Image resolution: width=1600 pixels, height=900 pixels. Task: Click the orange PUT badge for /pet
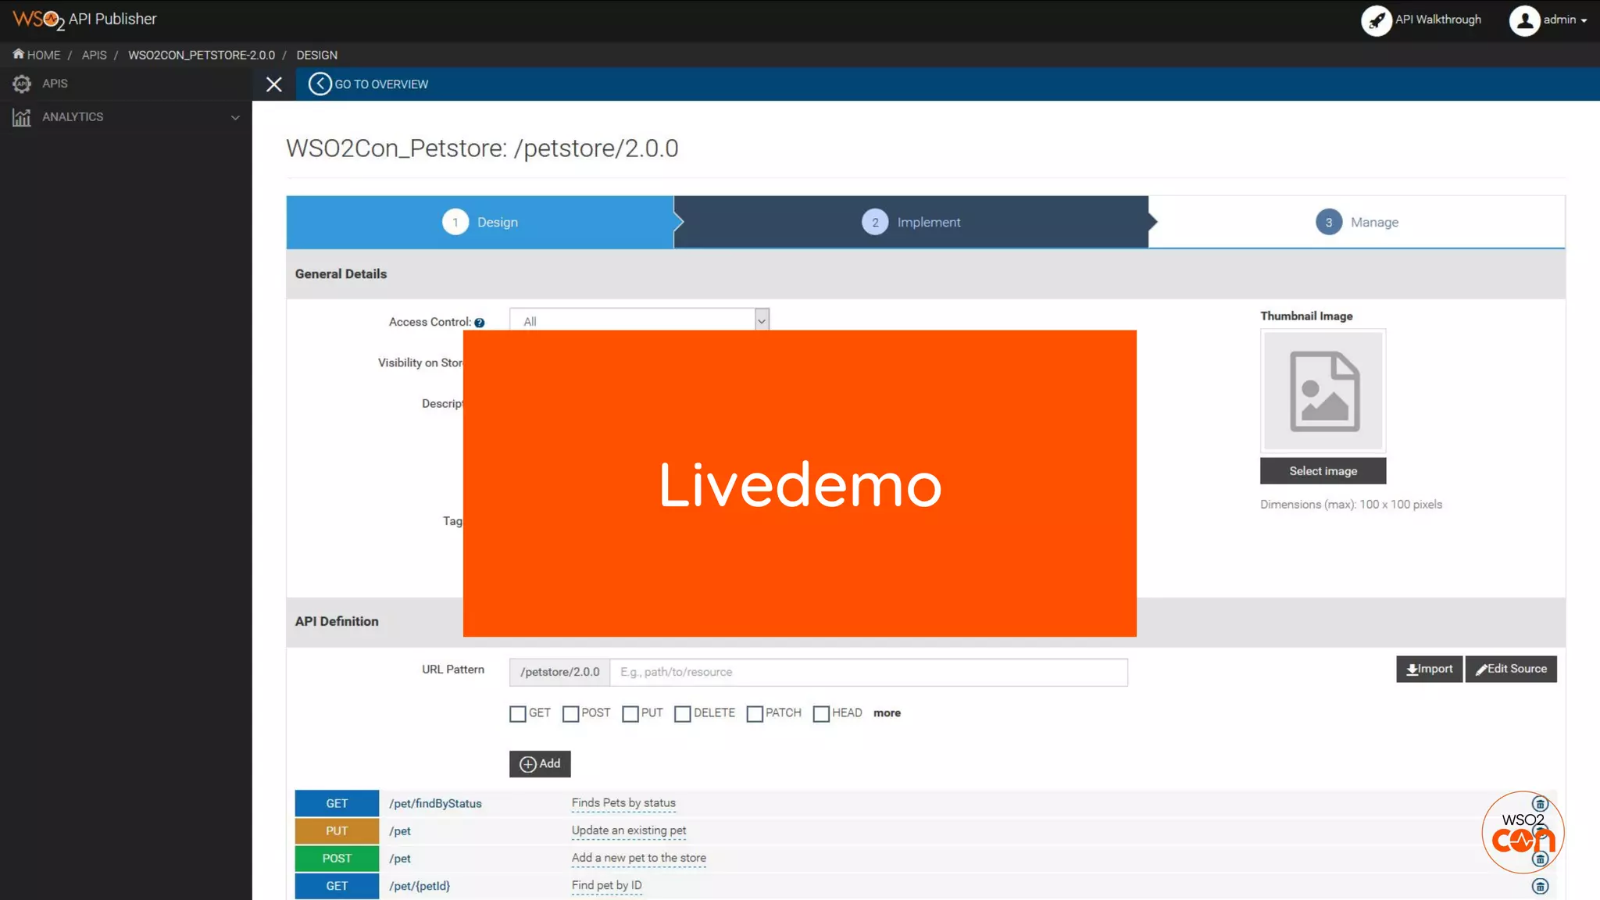[x=337, y=831]
